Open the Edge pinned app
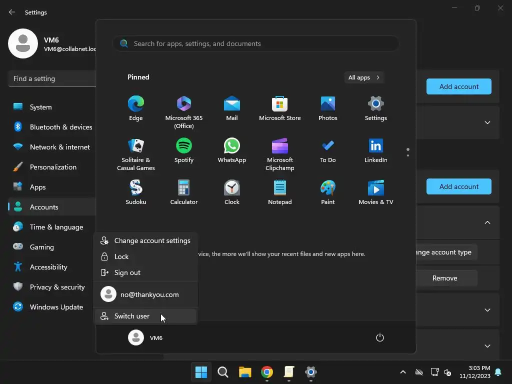Viewport: 512px width, 384px height. click(136, 108)
